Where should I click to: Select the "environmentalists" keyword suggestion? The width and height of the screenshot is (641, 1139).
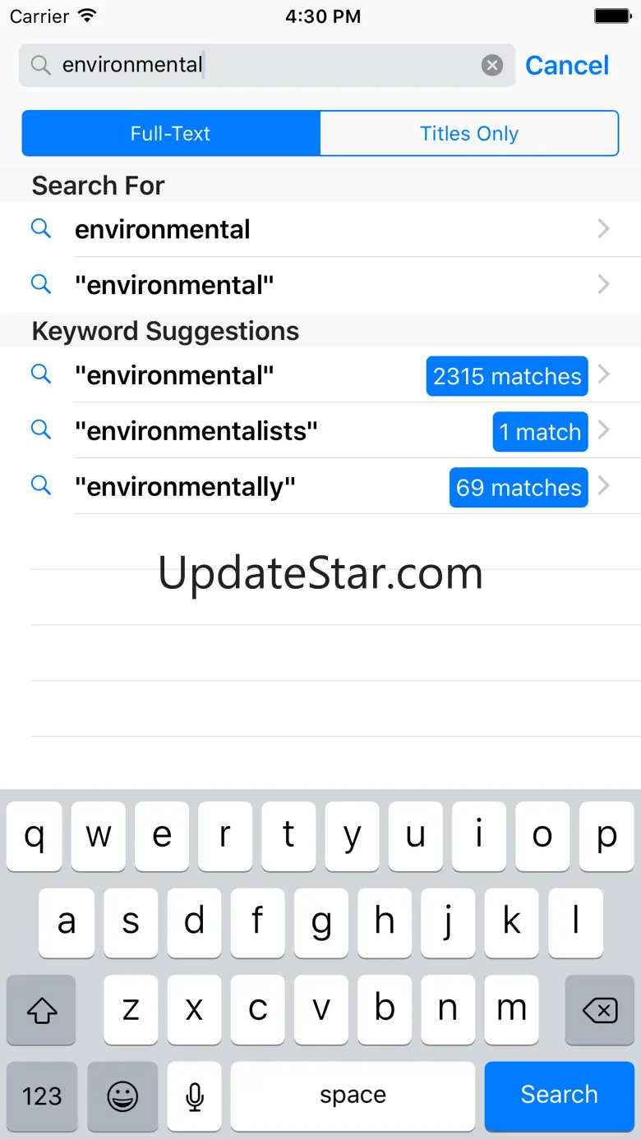coord(196,431)
